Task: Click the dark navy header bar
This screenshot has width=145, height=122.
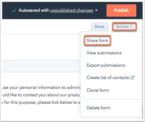Action: (72, 11)
